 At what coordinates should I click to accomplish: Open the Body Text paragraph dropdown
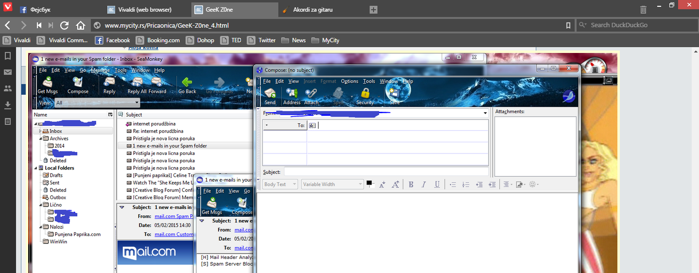point(280,184)
